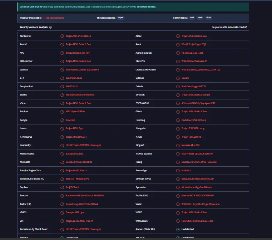Select the BackDoor.SiggenNET.77 detection text
Image resolution: width=272 pixels, height=240 pixels.
[194, 87]
